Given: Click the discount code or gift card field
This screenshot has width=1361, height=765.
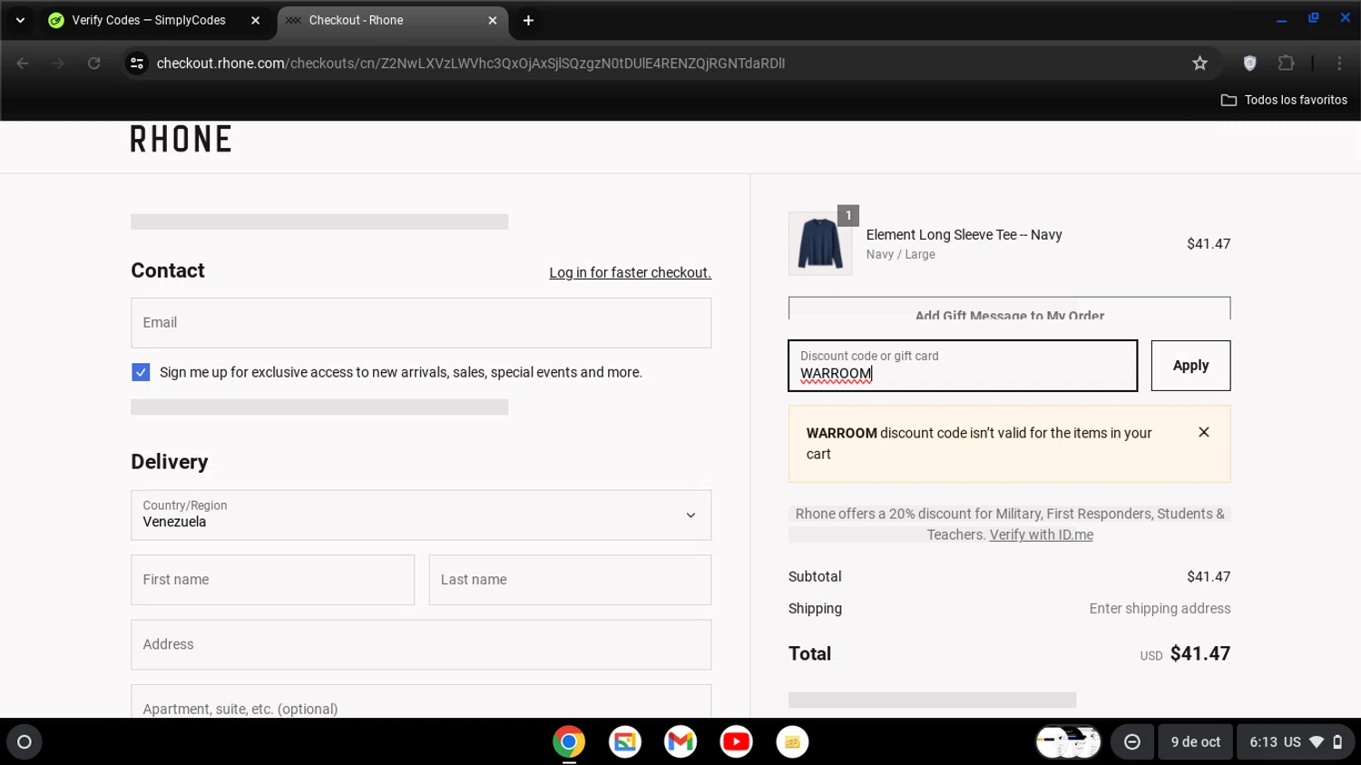Looking at the screenshot, I should 963,366.
